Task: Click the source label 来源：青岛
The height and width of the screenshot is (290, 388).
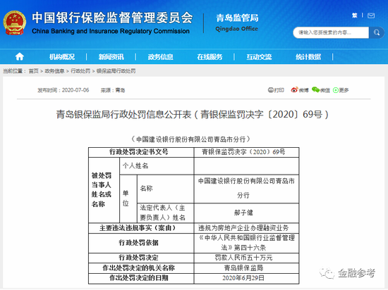Action: tap(113, 90)
